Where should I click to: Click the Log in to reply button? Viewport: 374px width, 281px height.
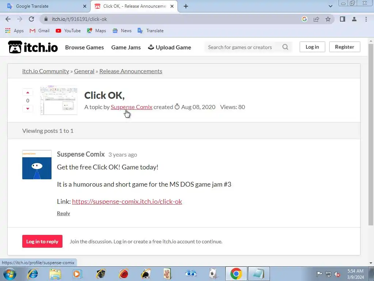pos(42,241)
